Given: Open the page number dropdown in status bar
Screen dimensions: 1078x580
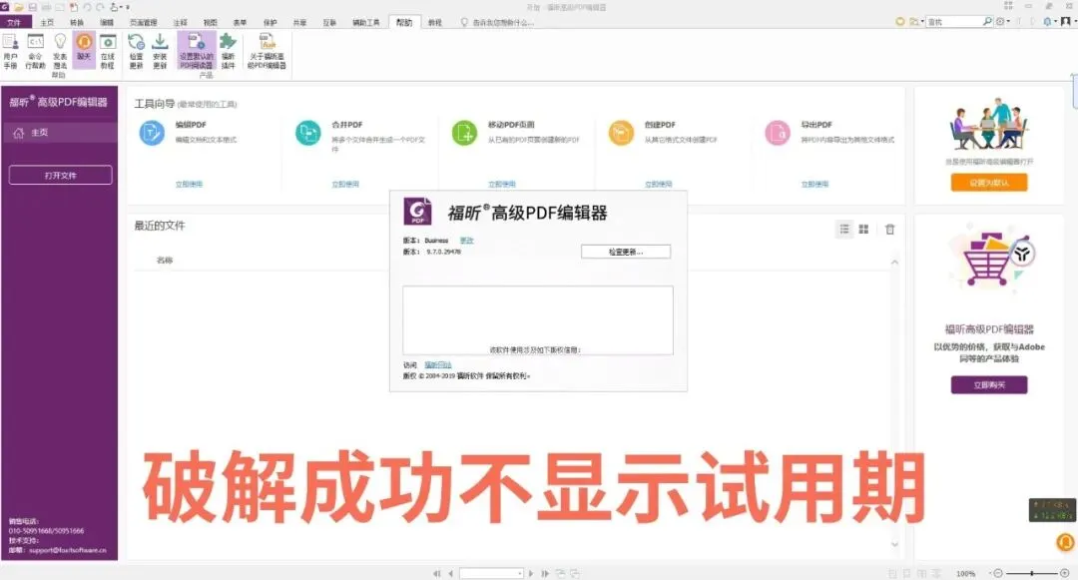Looking at the screenshot, I should pos(520,573).
